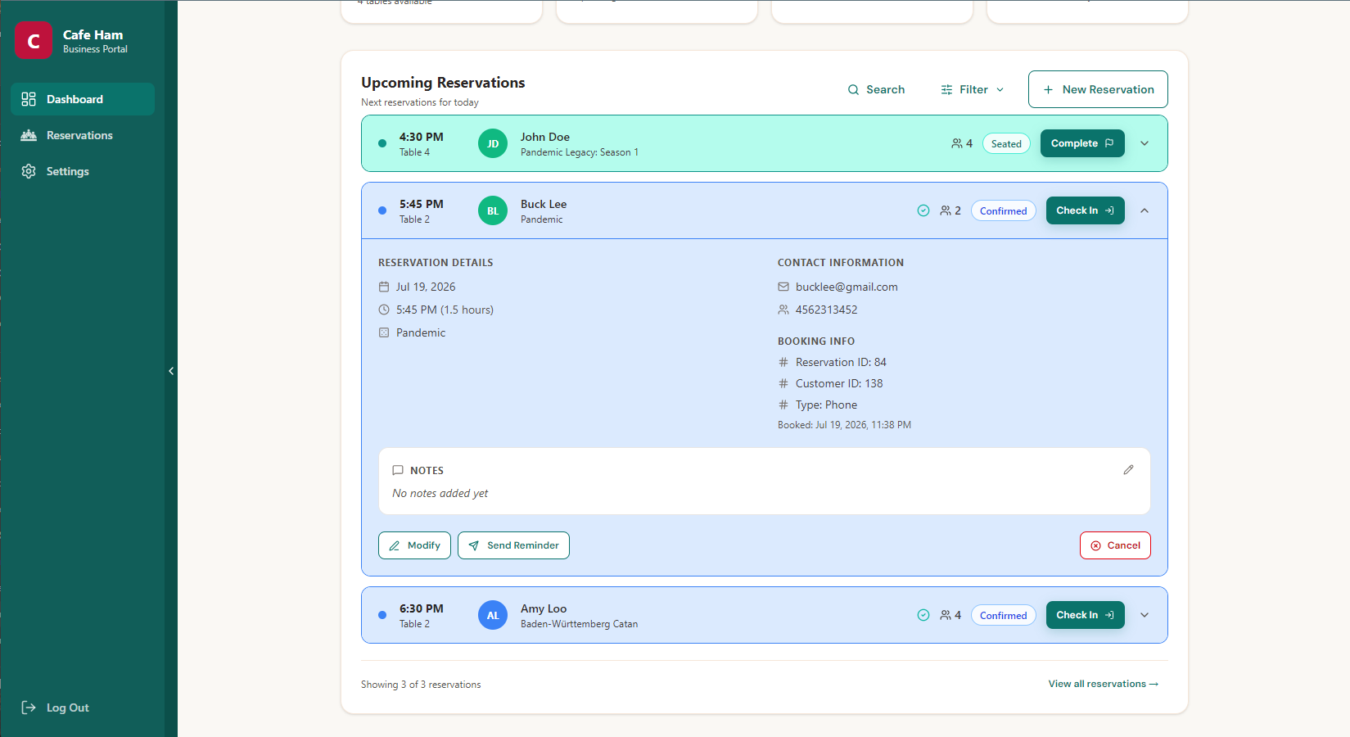Screen dimensions: 1350x737
Task: Open the Filter dropdown
Action: (973, 89)
